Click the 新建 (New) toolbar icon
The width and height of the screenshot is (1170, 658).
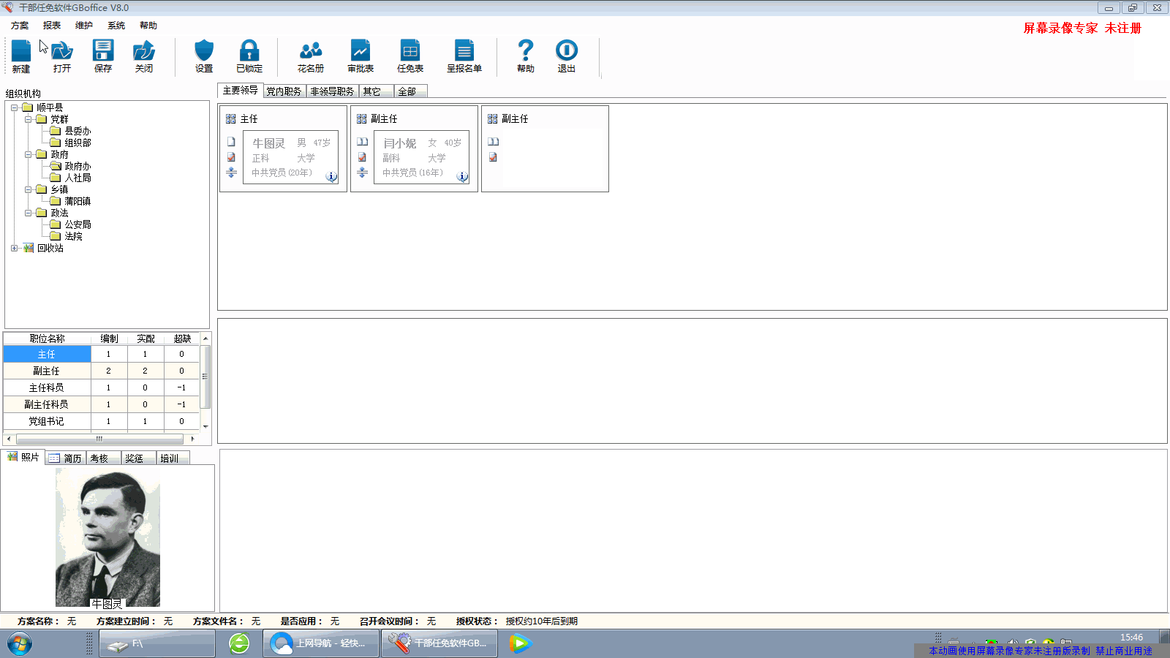click(x=21, y=52)
